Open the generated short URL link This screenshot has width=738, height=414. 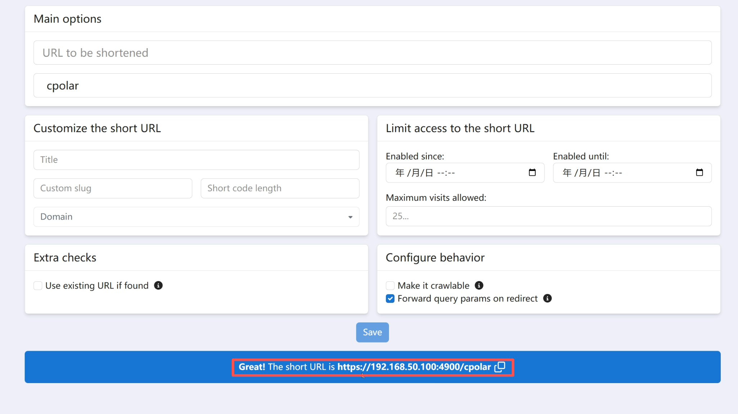pos(414,367)
